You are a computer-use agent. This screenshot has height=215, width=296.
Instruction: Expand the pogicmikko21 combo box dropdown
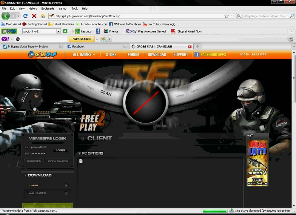[x=58, y=31]
